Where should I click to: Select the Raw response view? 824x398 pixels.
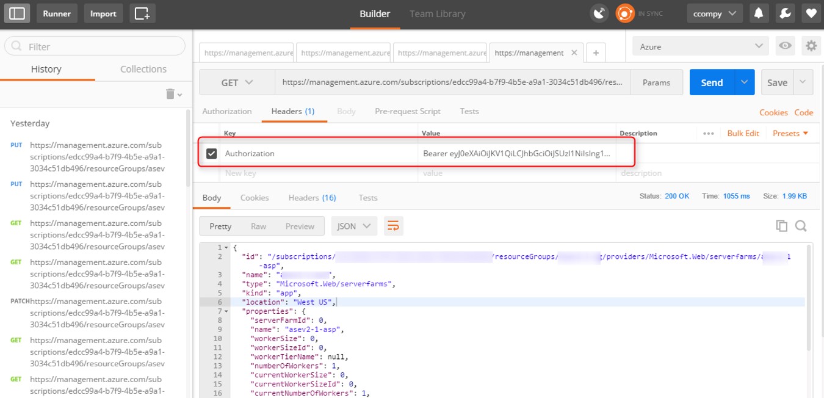tap(258, 226)
